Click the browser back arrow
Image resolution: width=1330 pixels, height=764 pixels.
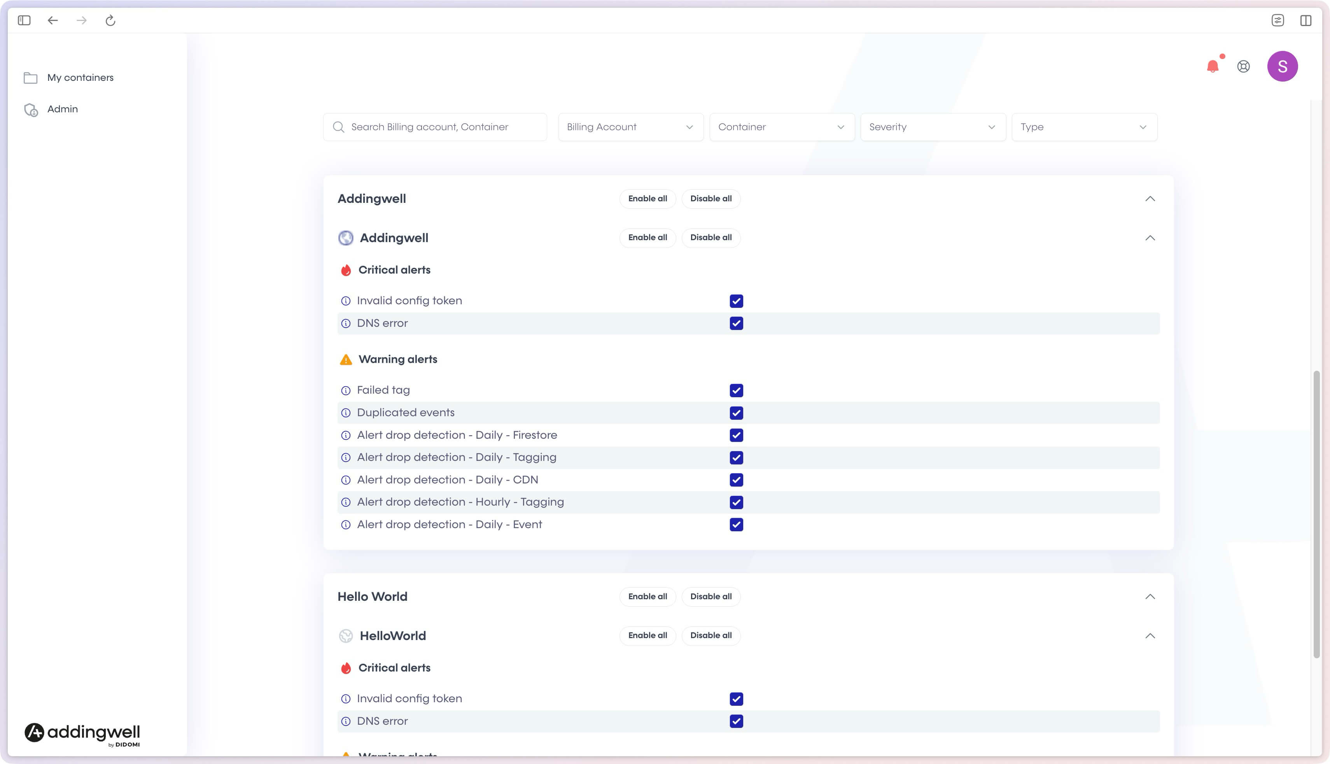click(52, 21)
